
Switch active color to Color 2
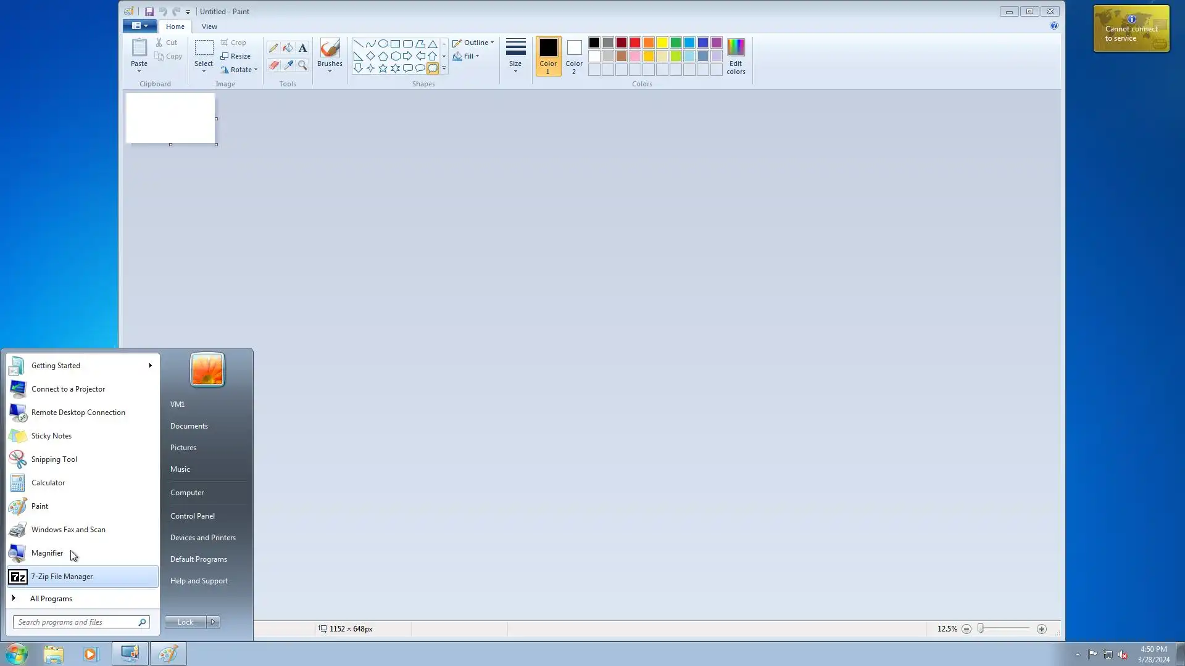[x=574, y=56]
